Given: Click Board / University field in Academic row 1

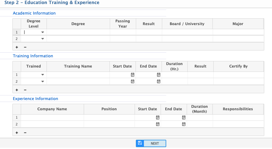Looking at the screenshot, I should 187,32.
